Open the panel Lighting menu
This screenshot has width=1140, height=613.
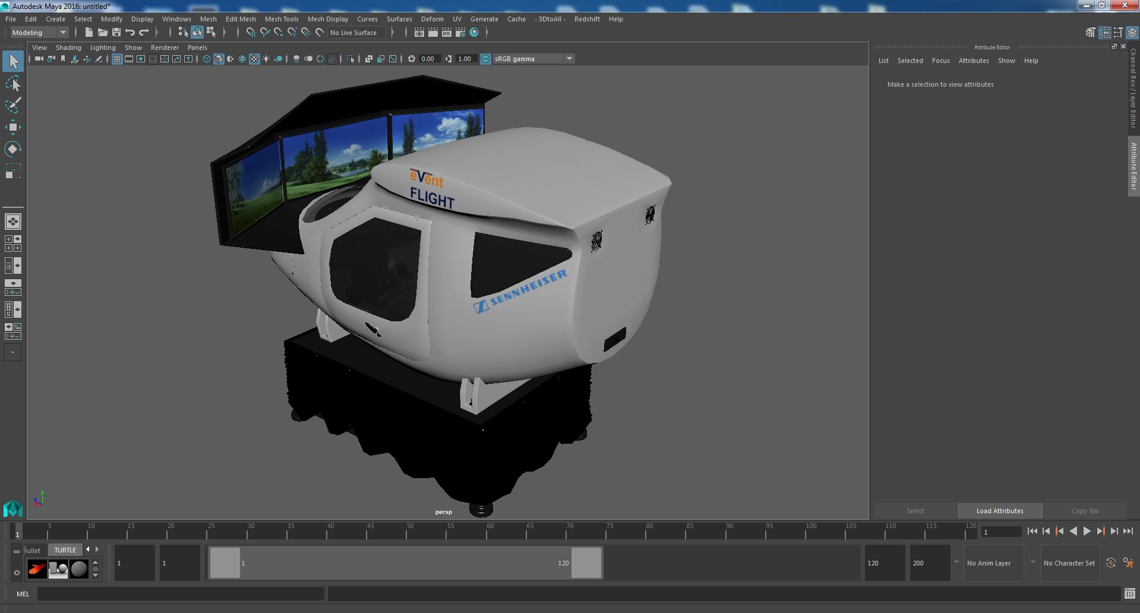[x=103, y=48]
